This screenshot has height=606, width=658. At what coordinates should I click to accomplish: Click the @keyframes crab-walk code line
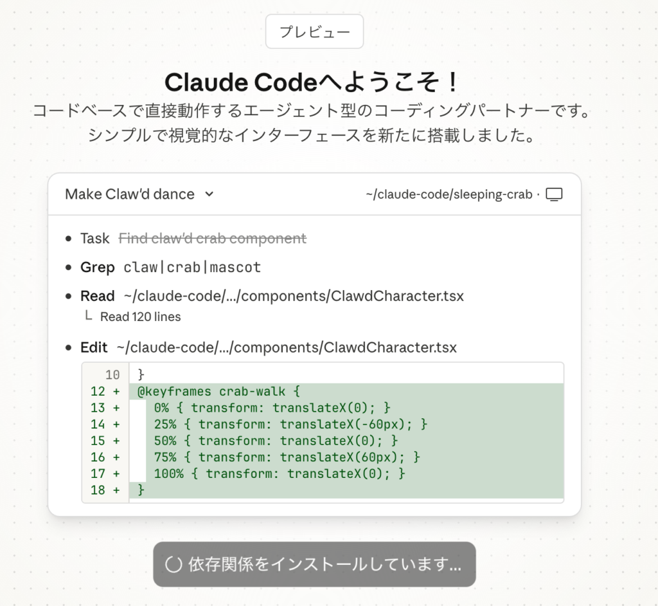coord(218,392)
